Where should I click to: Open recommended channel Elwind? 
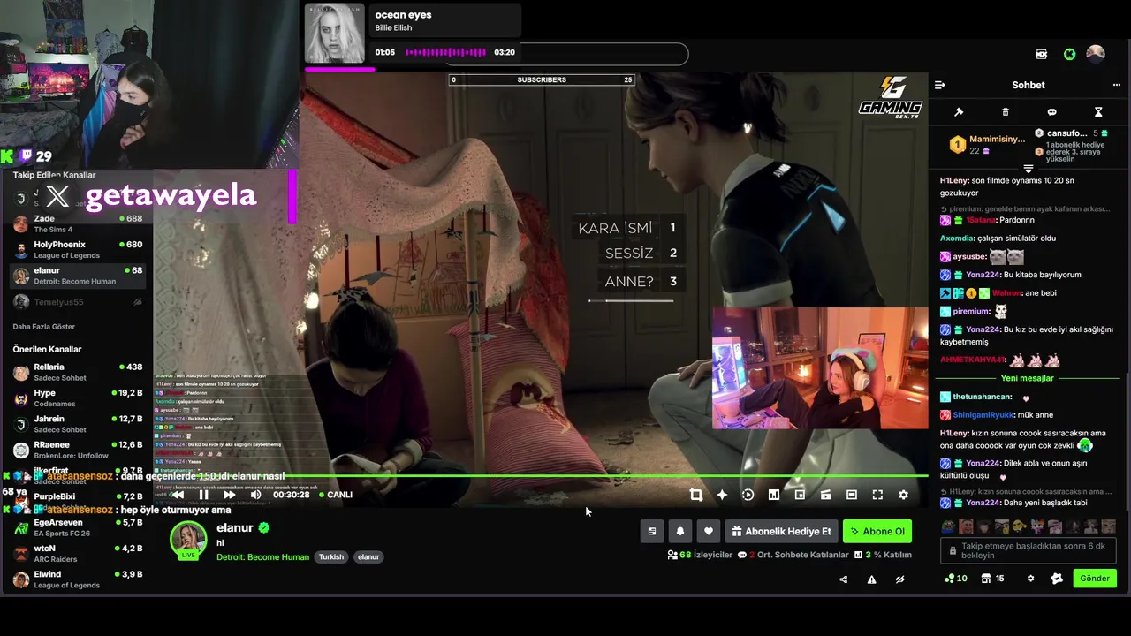pyautogui.click(x=78, y=579)
